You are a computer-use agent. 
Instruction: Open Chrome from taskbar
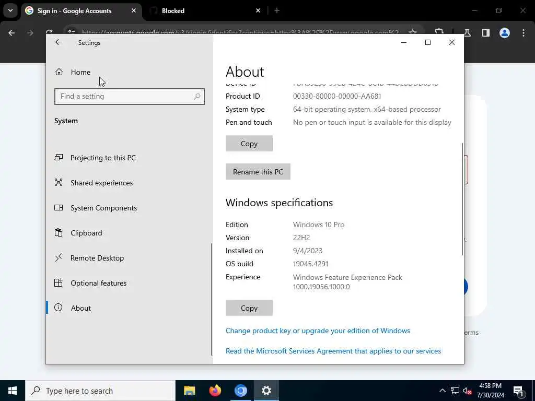(x=240, y=391)
